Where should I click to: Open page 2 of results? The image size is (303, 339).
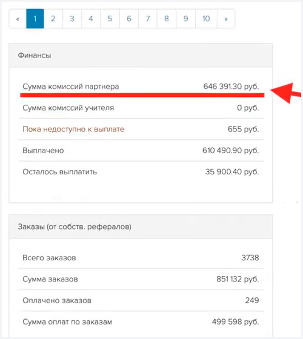[53, 19]
